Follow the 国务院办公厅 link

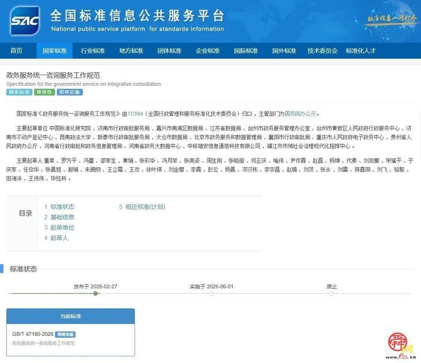coord(299,113)
